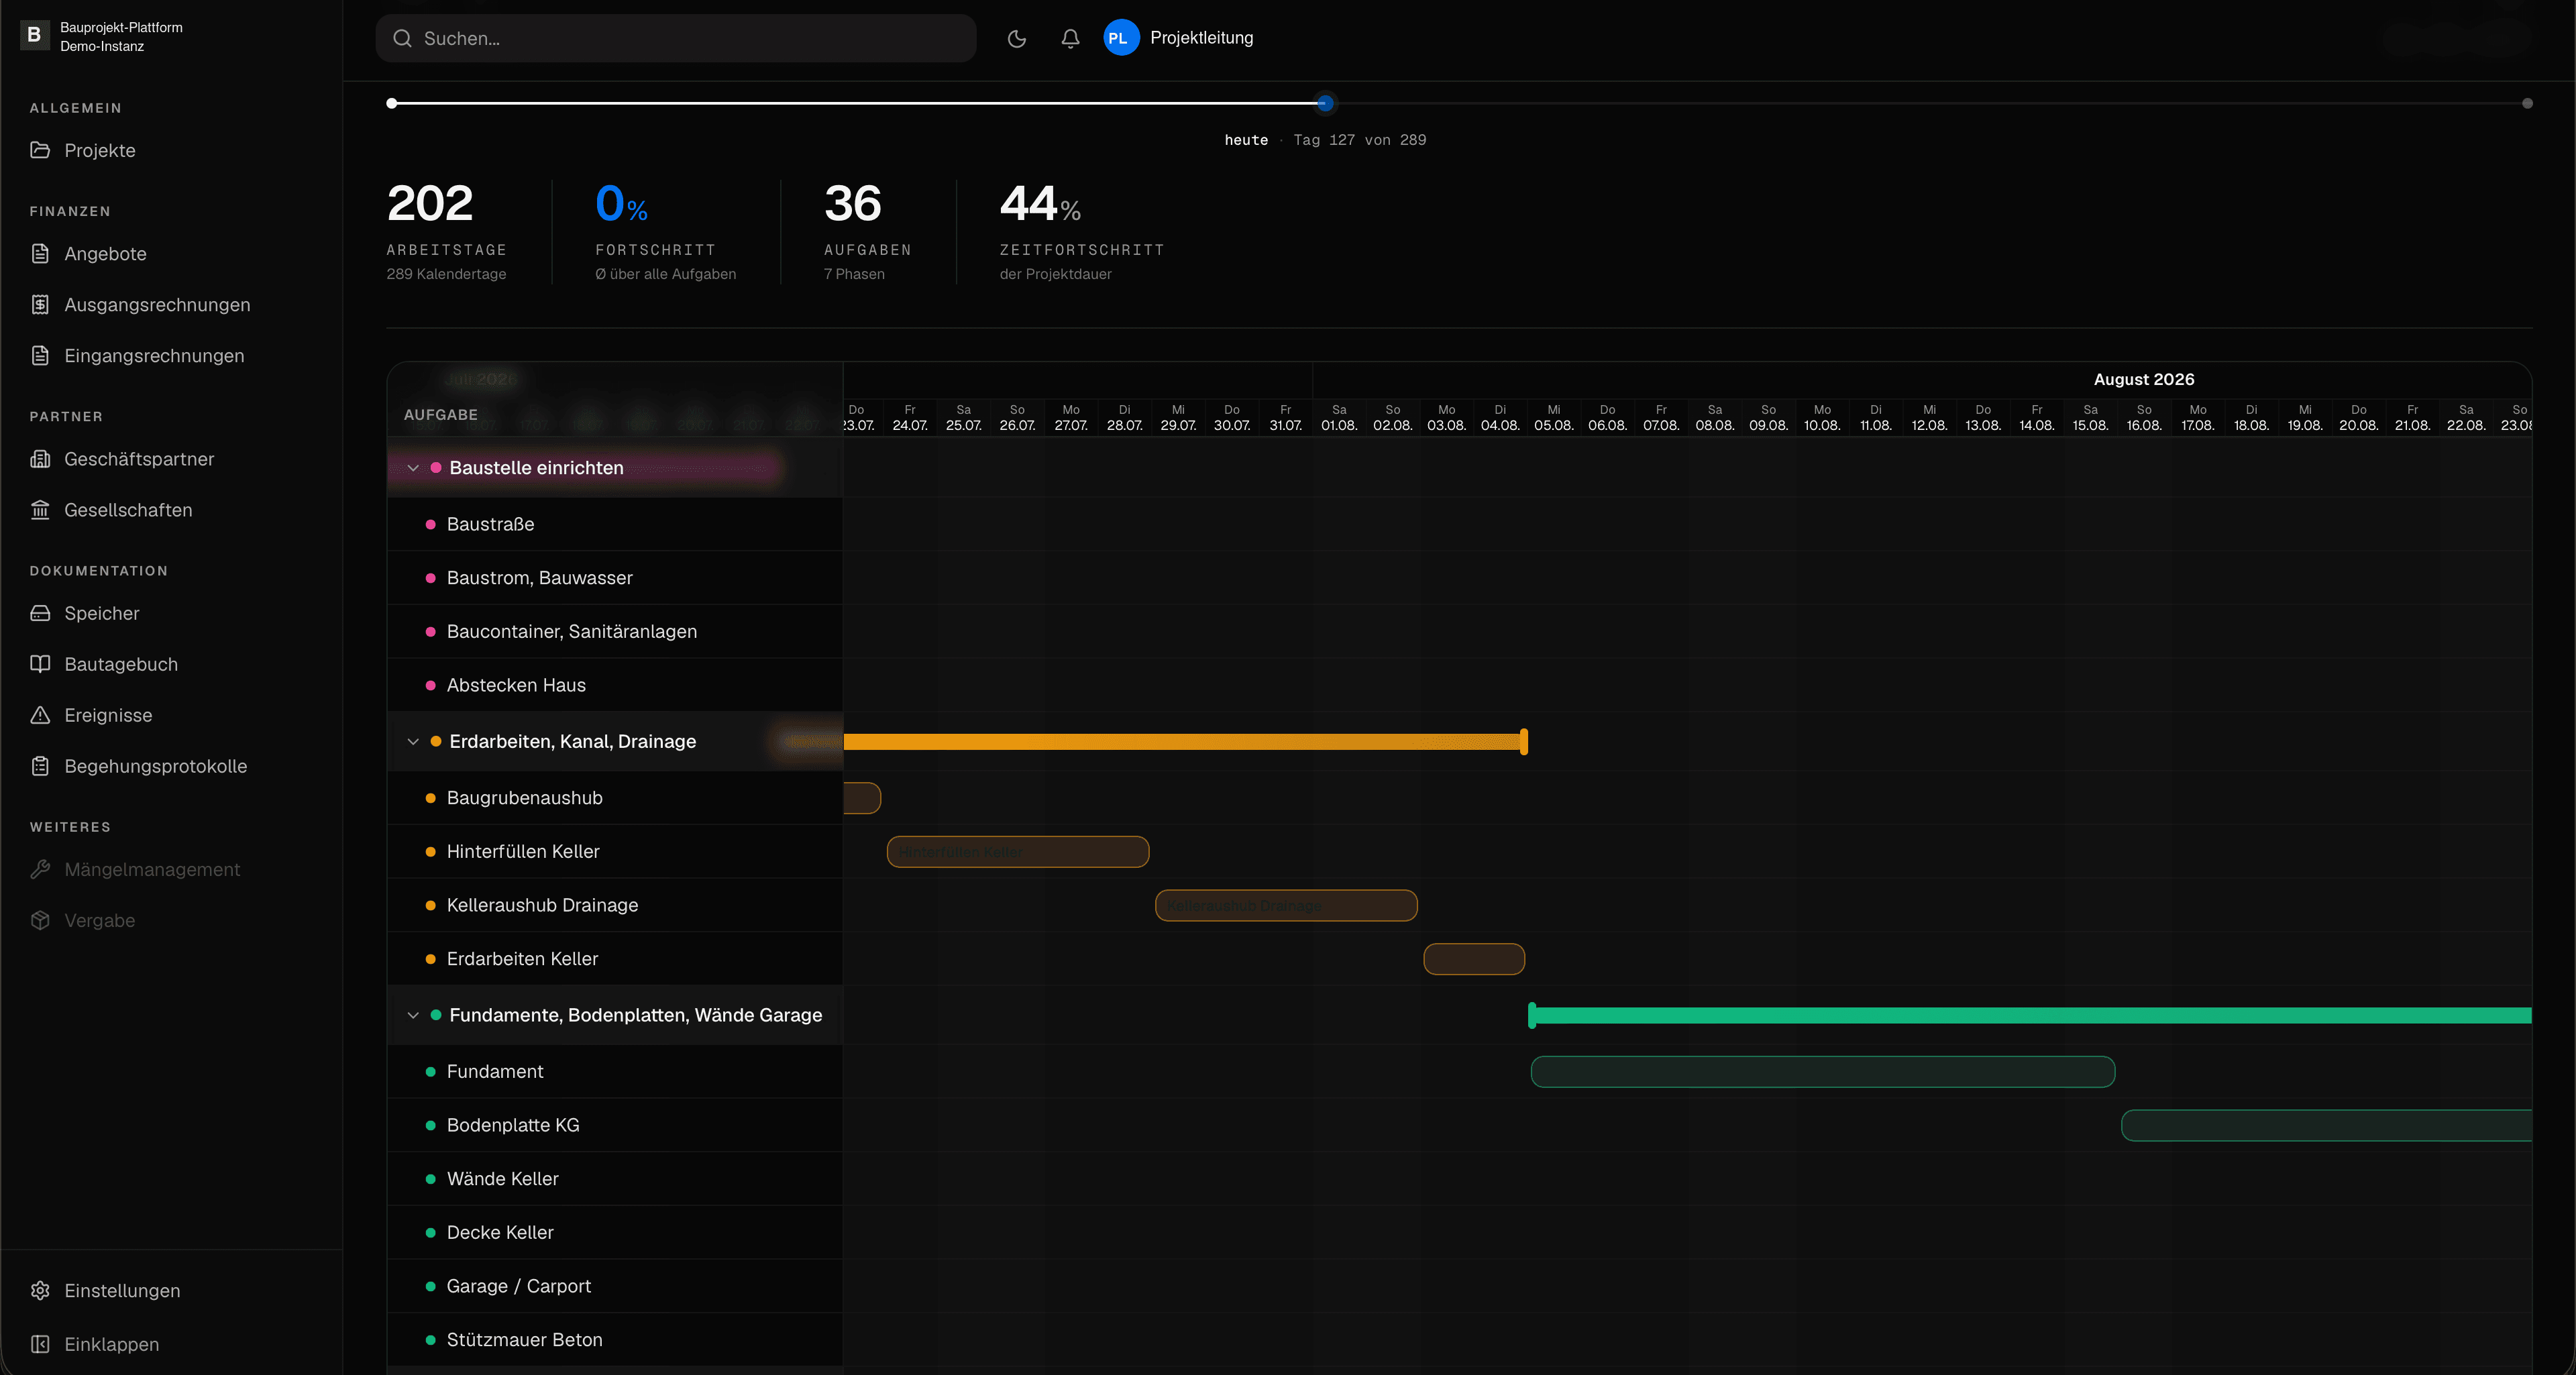Click the Ereignisse warning triangle icon

point(40,715)
